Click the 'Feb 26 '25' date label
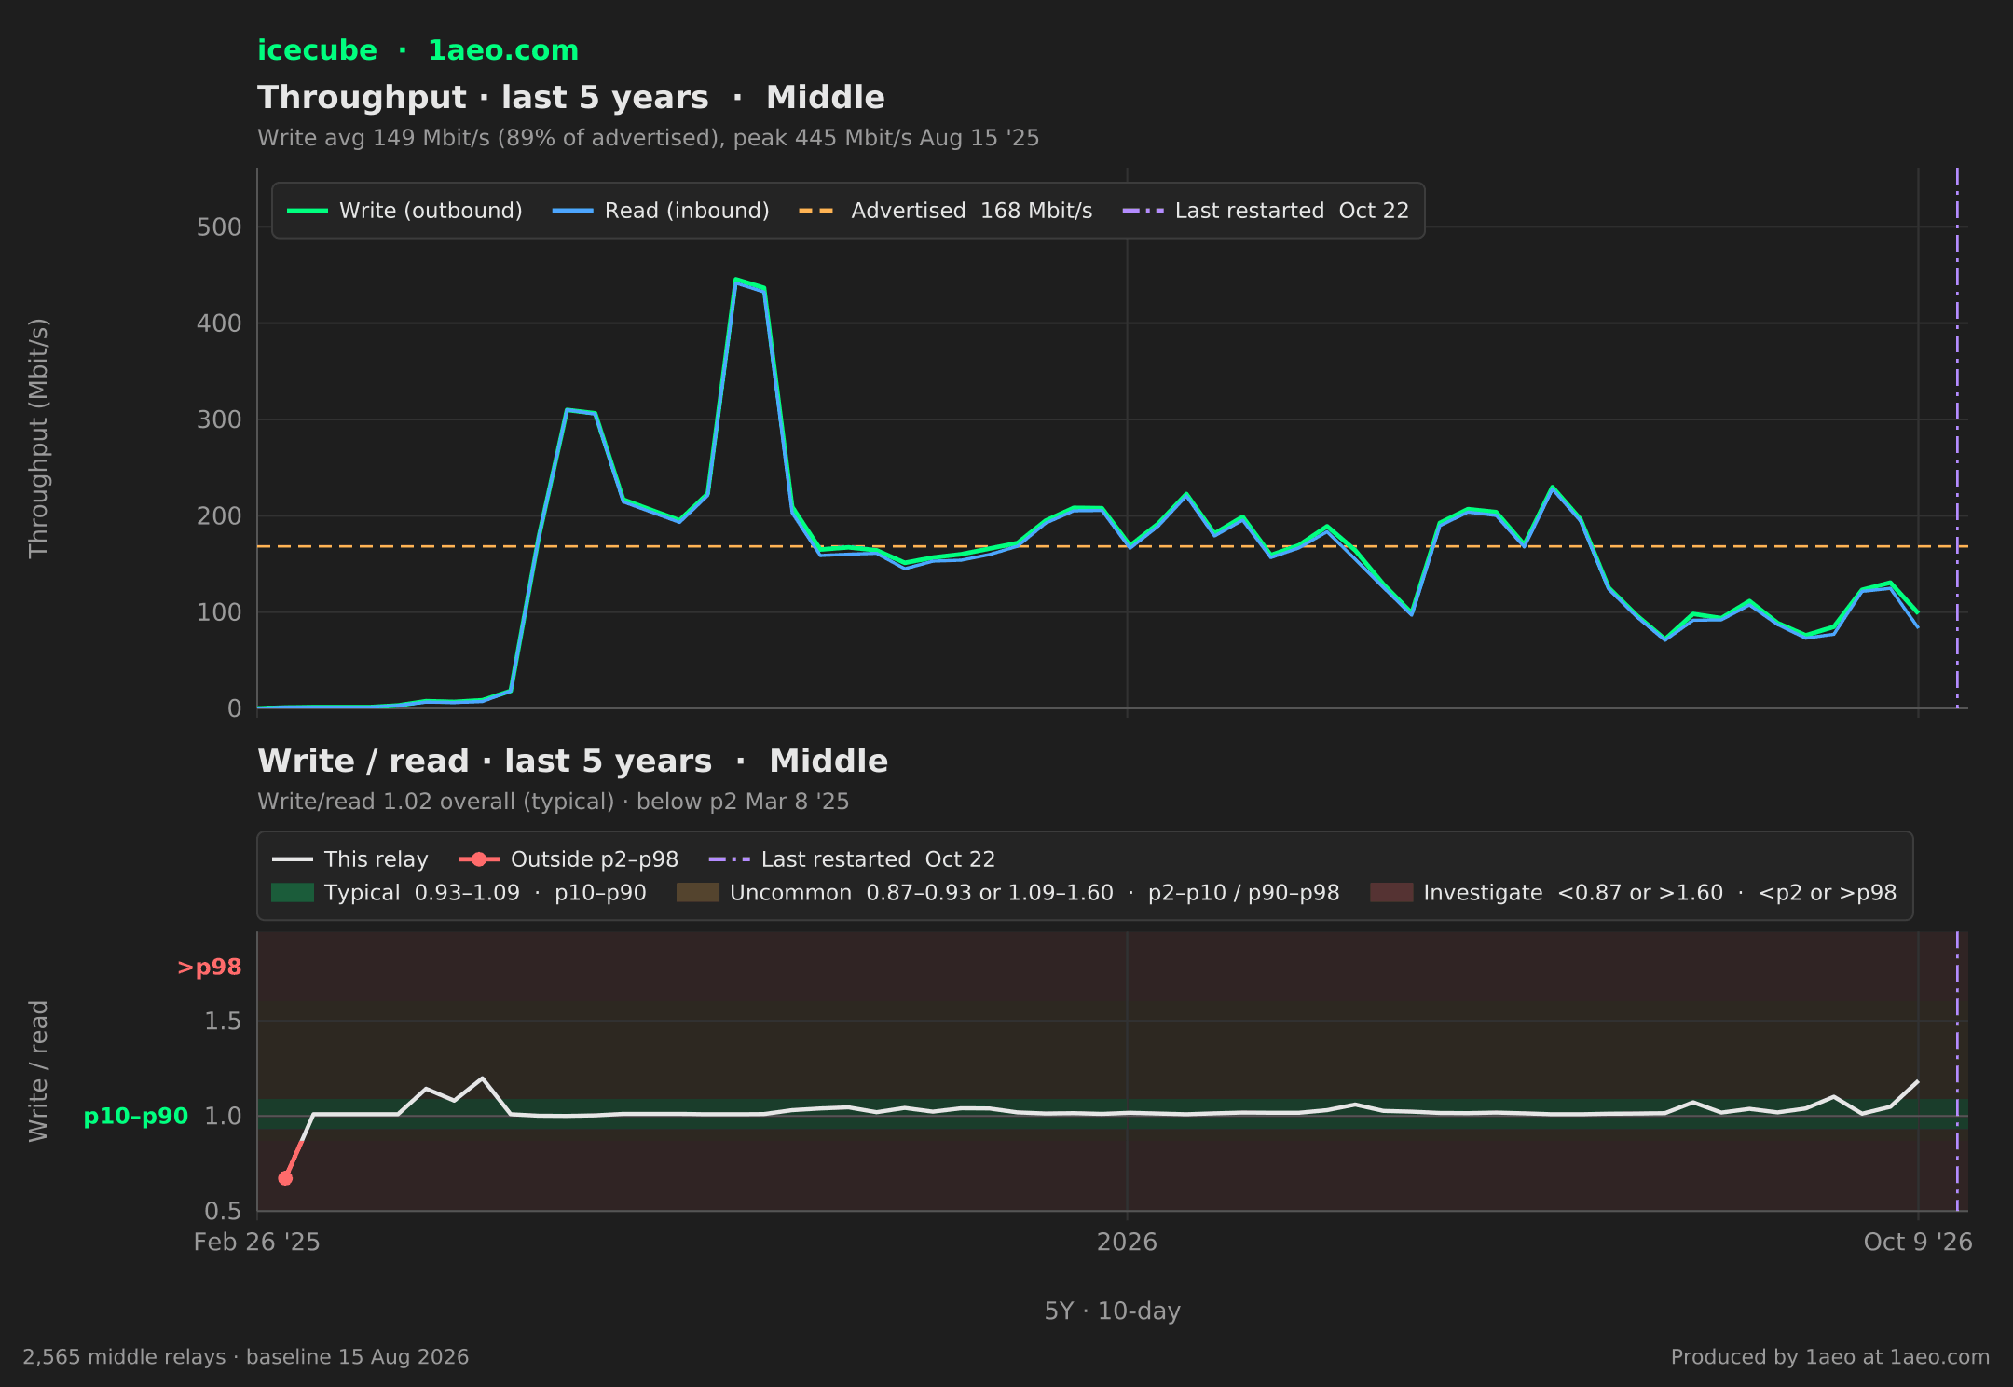The height and width of the screenshot is (1387, 2013). click(x=257, y=1243)
